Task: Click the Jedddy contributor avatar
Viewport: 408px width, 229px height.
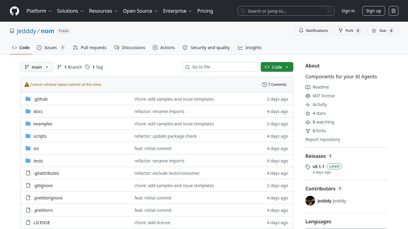Action: [x=310, y=201]
